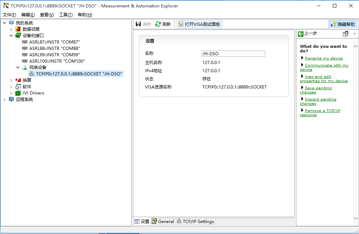Click the 名称 field containing JH-DSO
Viewport: 359px width, 234px height.
tap(233, 53)
